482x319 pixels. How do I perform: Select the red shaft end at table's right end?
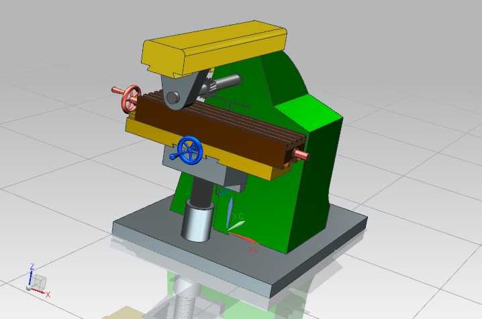[302, 154]
